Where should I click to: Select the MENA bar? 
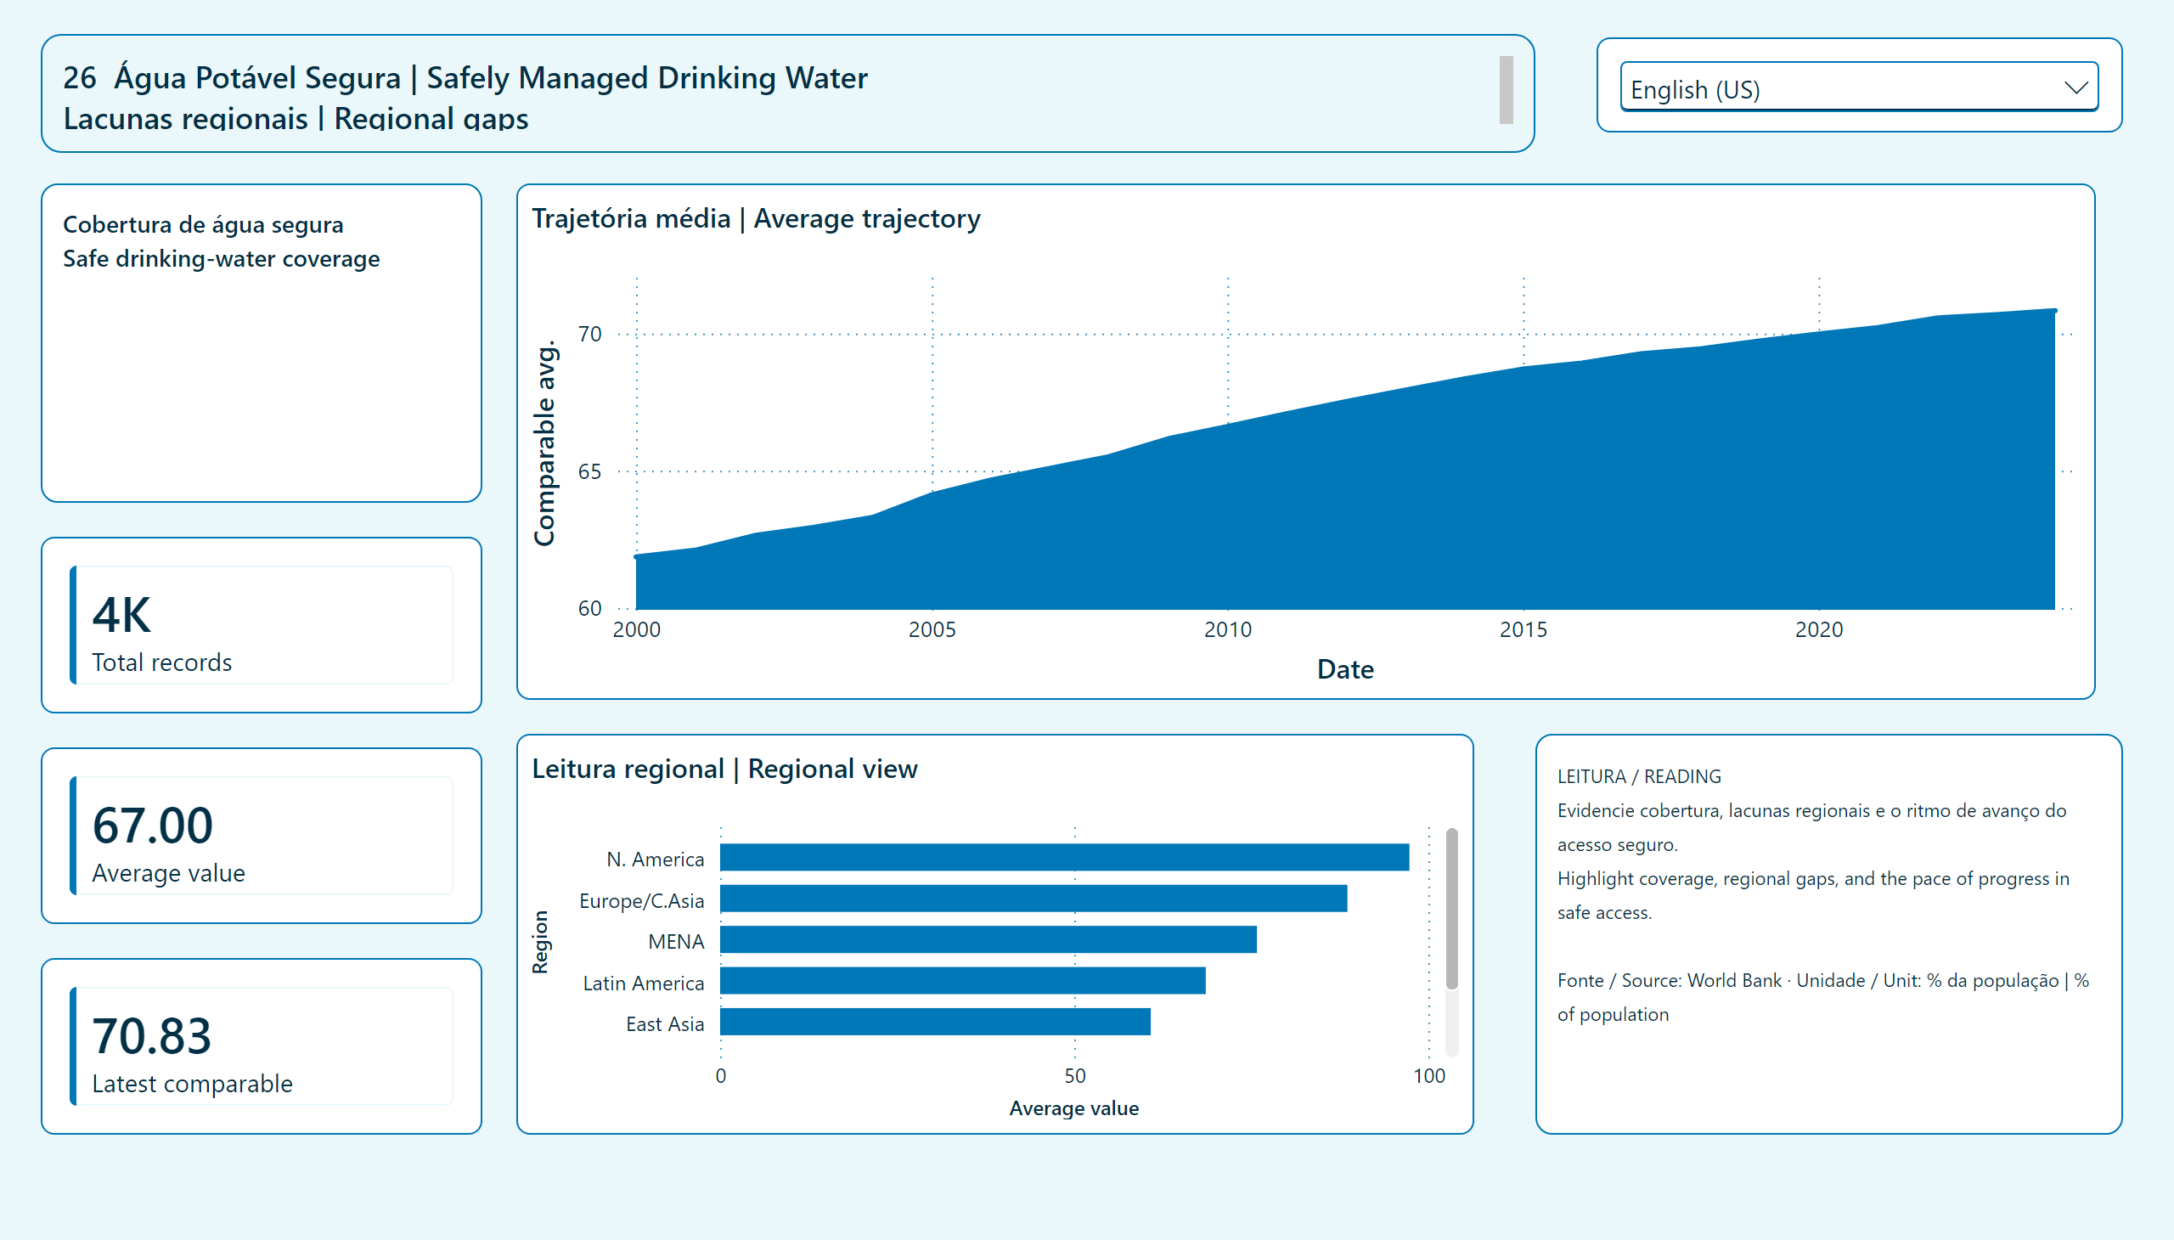[x=988, y=939]
